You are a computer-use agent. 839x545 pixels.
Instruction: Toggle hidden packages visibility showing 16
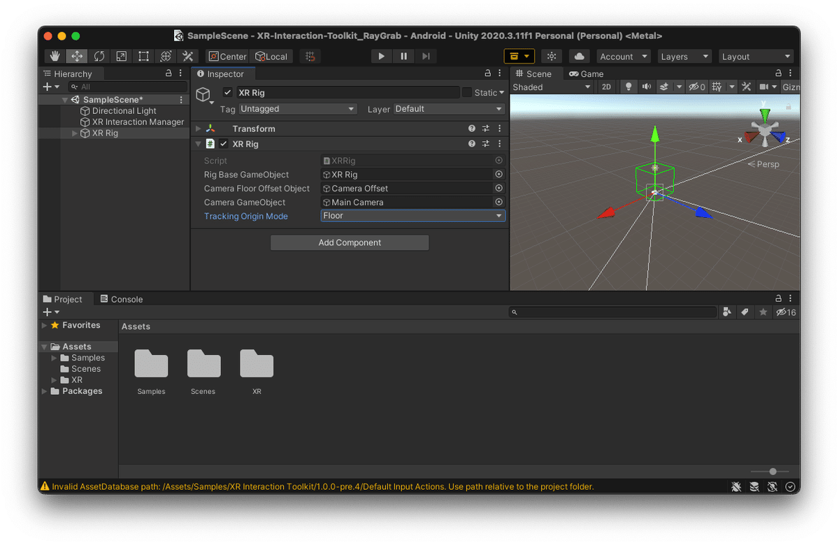(786, 312)
